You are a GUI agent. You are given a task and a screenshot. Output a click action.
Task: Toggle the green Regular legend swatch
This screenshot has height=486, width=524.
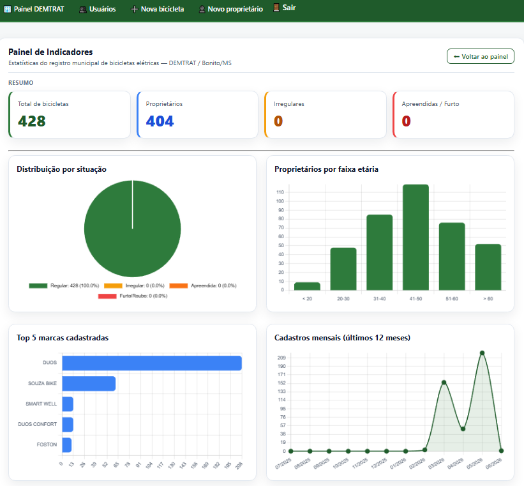coord(38,285)
